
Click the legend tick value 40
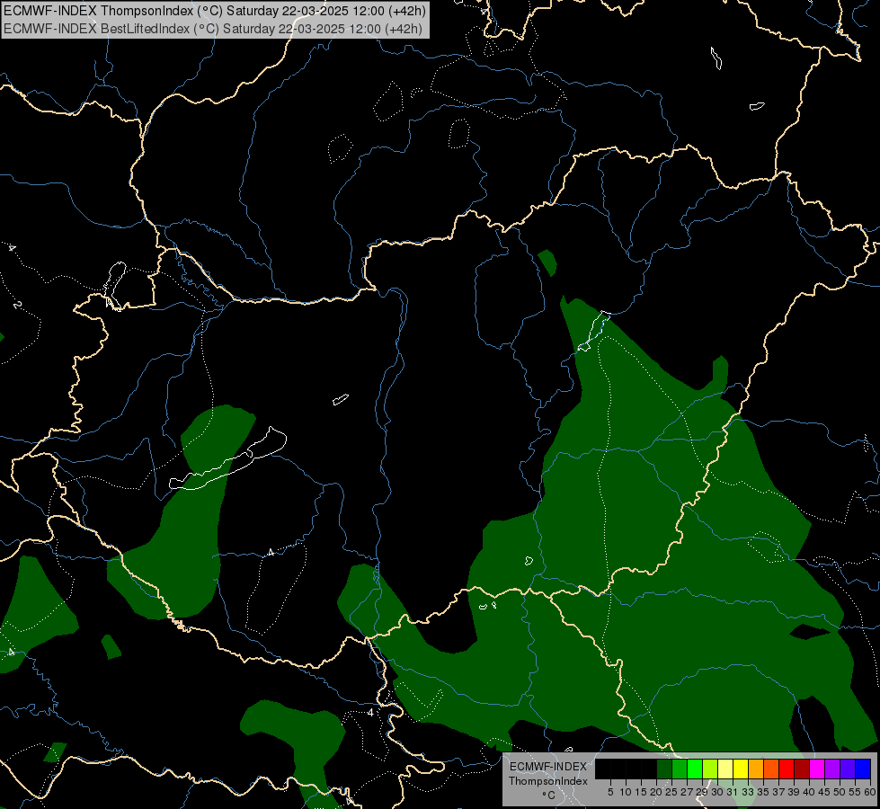pyautogui.click(x=809, y=792)
